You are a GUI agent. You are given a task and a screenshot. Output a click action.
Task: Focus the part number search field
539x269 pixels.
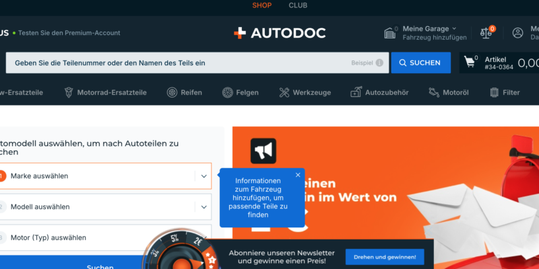click(197, 63)
